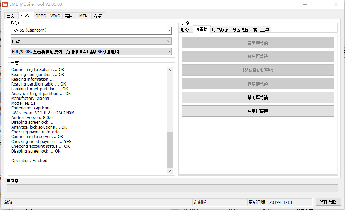Viewport: 345px width, 210px height.
Task: Click the 禁用屏幕锁 button
Action: pyautogui.click(x=258, y=97)
